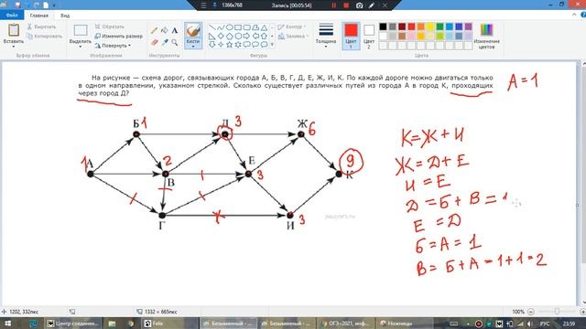586x329 pixels.
Task: Take a screenshot with recorder camera icon
Action: tap(359, 5)
